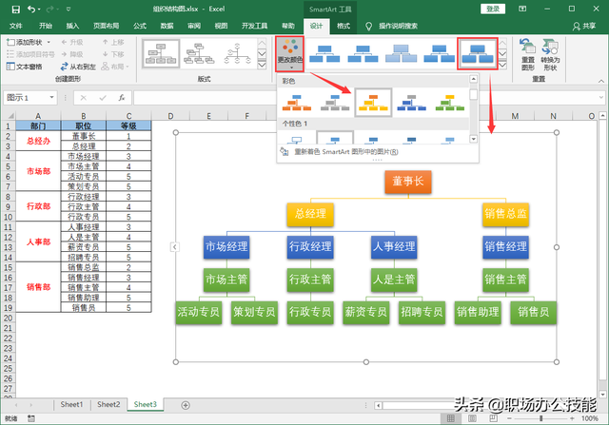Click Convert to Shapes (转换为形状) icon
The height and width of the screenshot is (425, 609).
[550, 55]
